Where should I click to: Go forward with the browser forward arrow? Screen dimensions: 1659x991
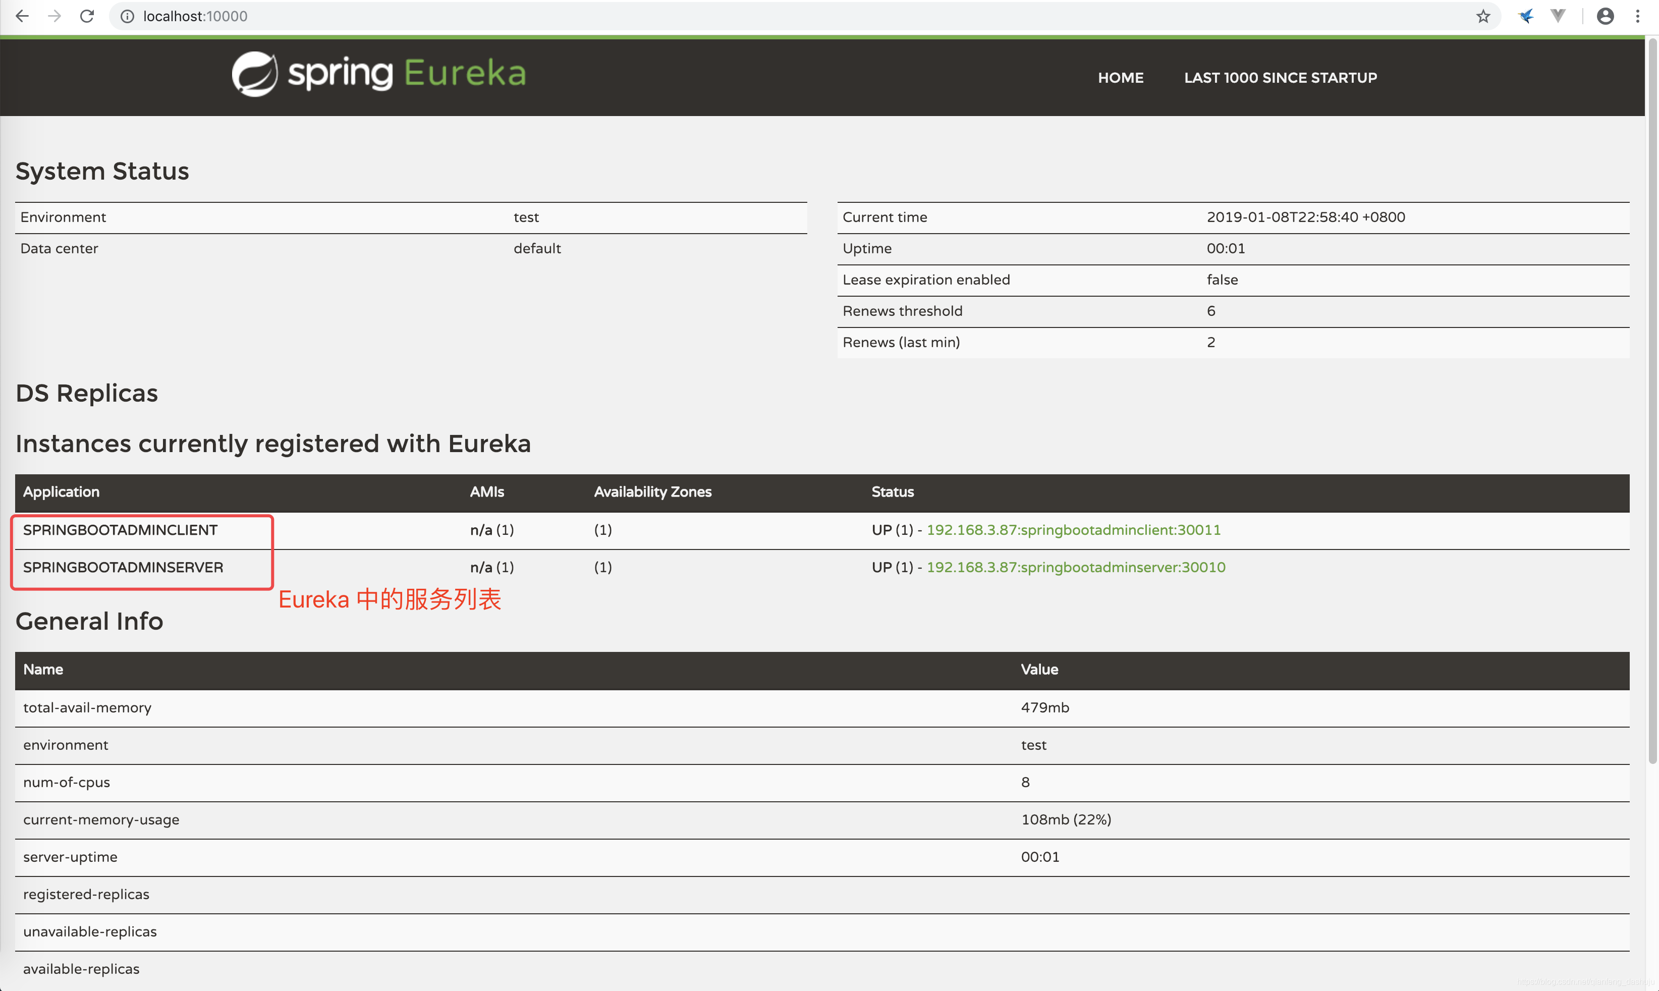click(x=54, y=16)
